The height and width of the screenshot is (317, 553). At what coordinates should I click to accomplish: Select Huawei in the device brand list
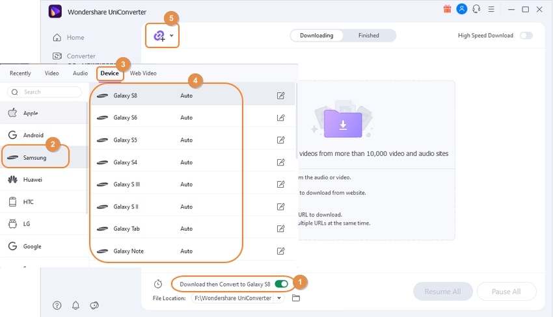pos(33,179)
